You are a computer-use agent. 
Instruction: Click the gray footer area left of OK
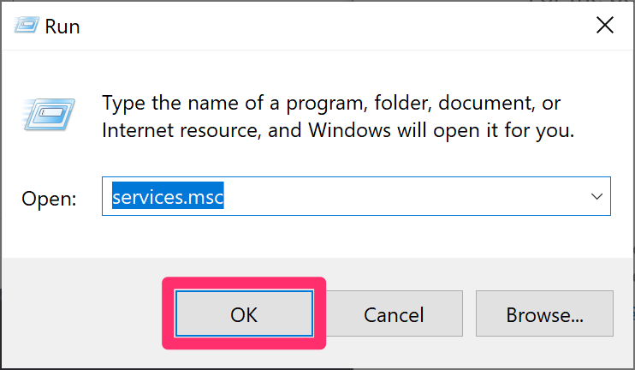83,313
